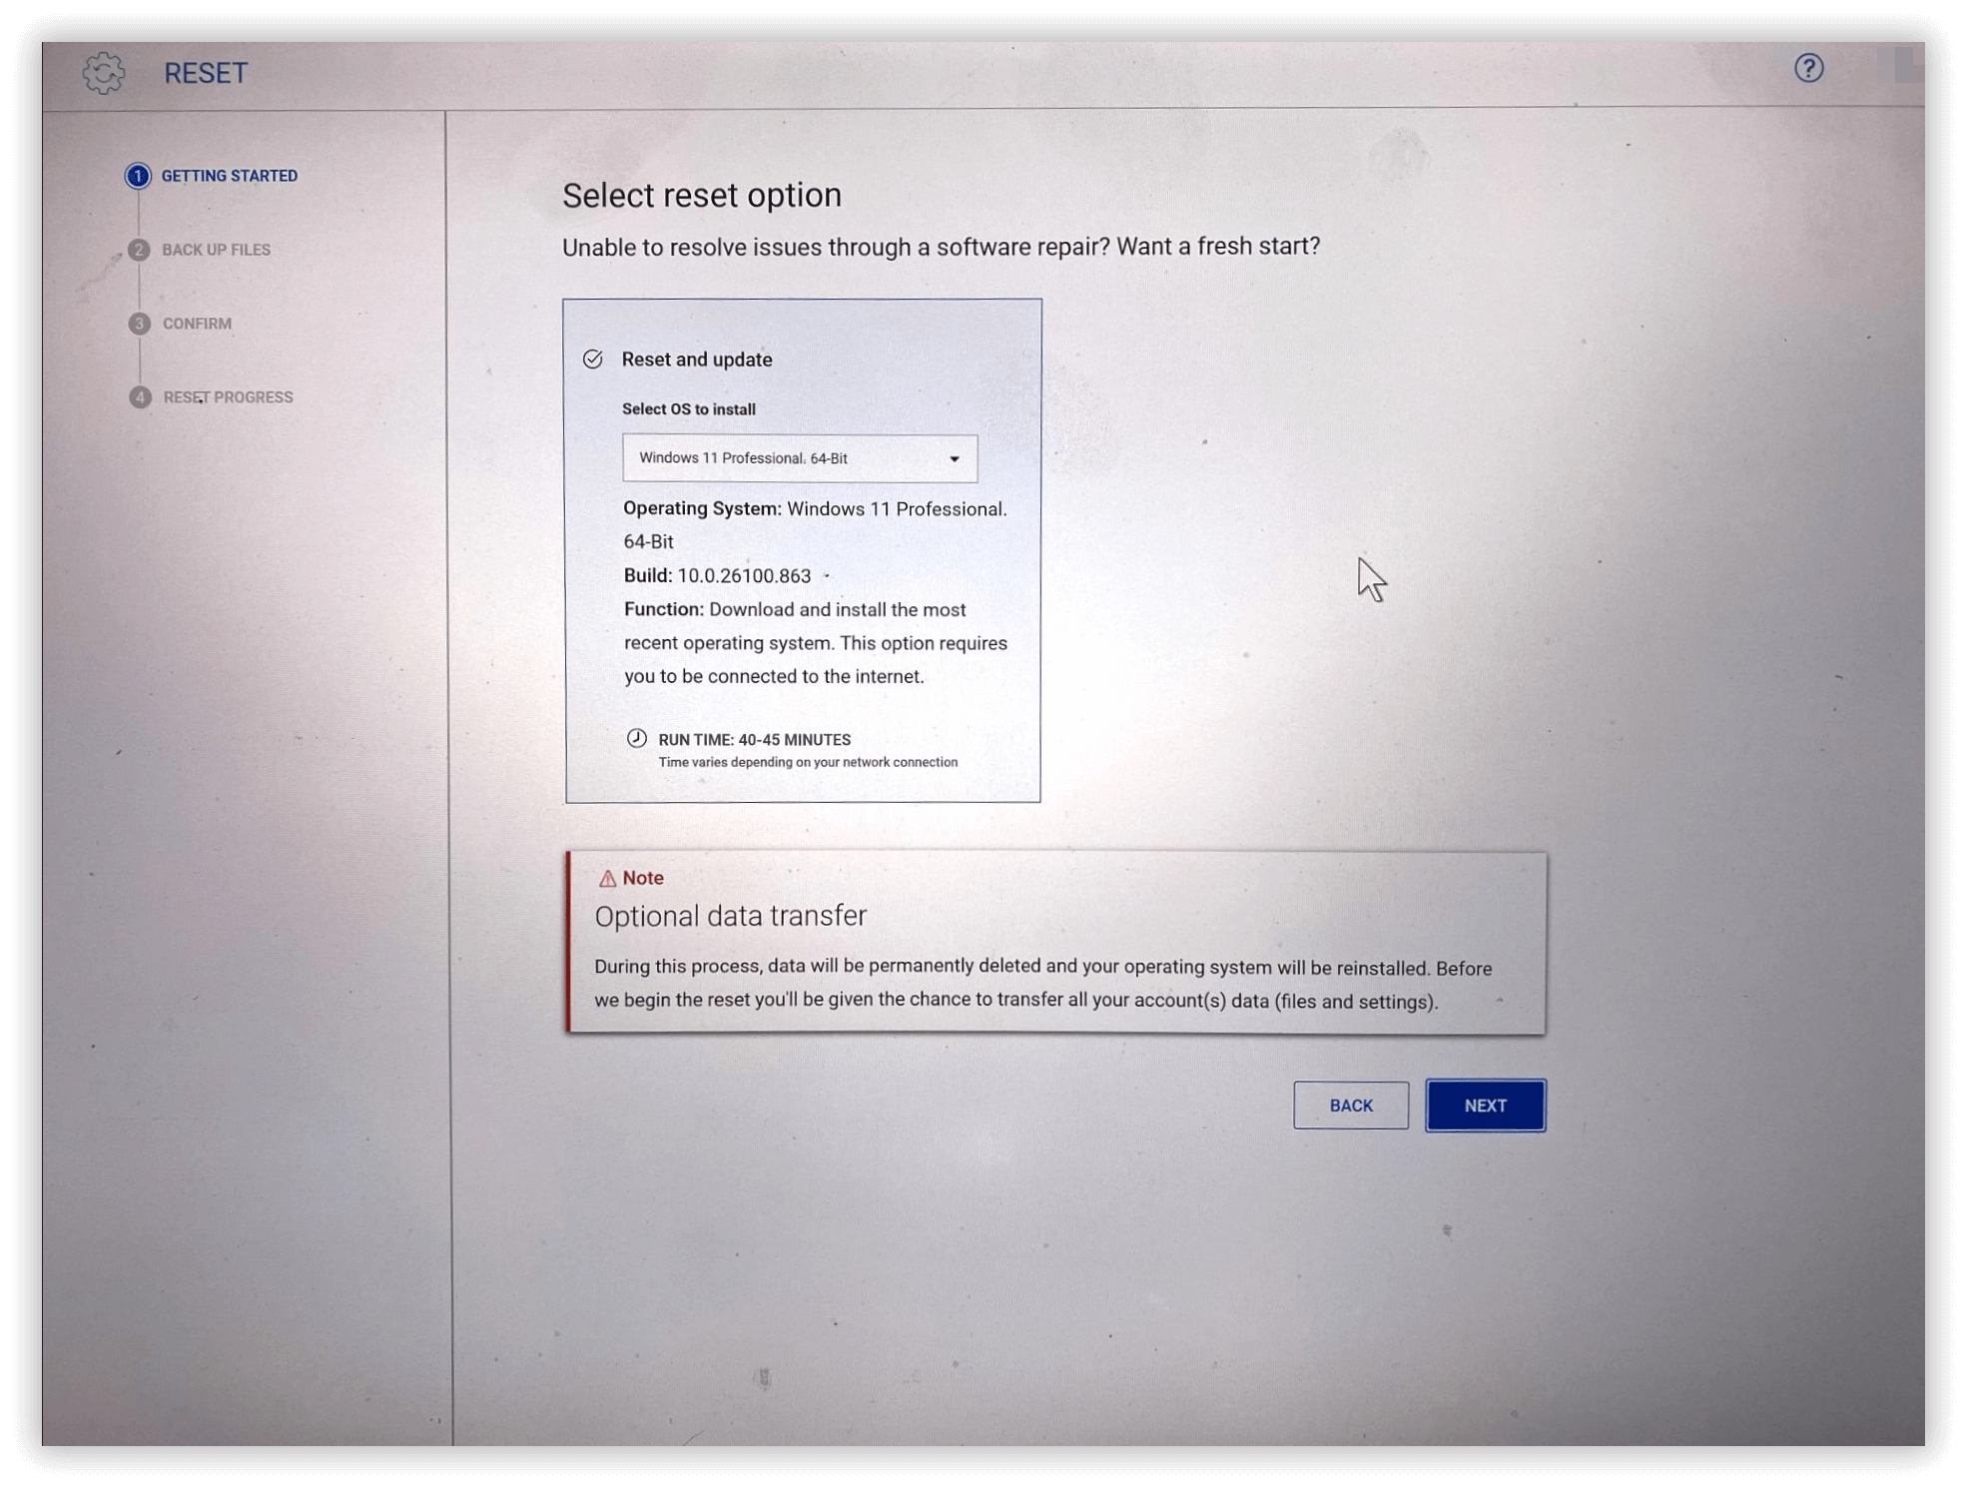Open help via the question mark icon

1808,68
